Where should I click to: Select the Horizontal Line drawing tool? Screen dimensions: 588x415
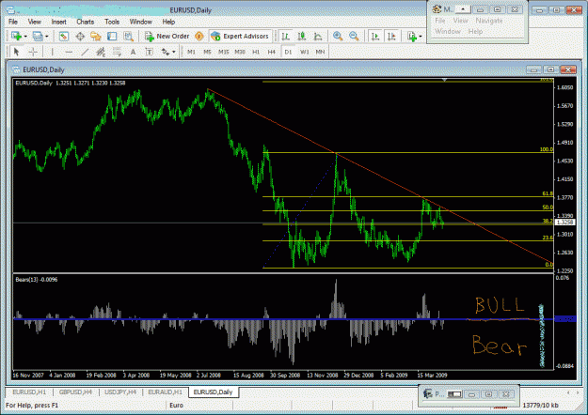(69, 52)
